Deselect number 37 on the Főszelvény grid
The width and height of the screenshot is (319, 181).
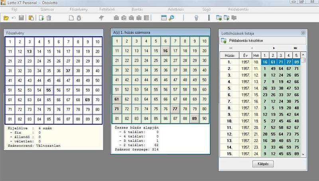[68, 71]
